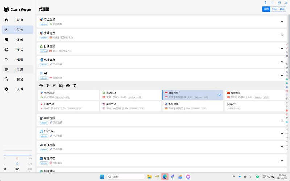Open 订阅 subscriptions page in sidebar

tap(20, 40)
